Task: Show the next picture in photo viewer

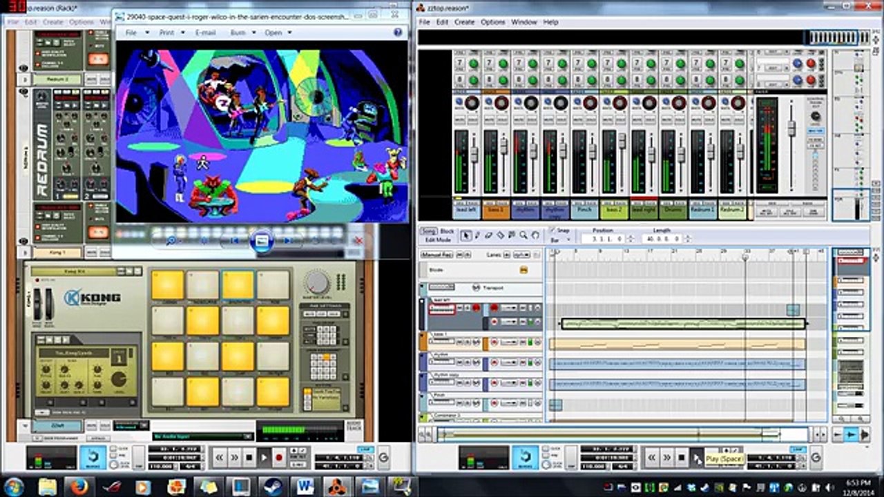Action: point(288,240)
